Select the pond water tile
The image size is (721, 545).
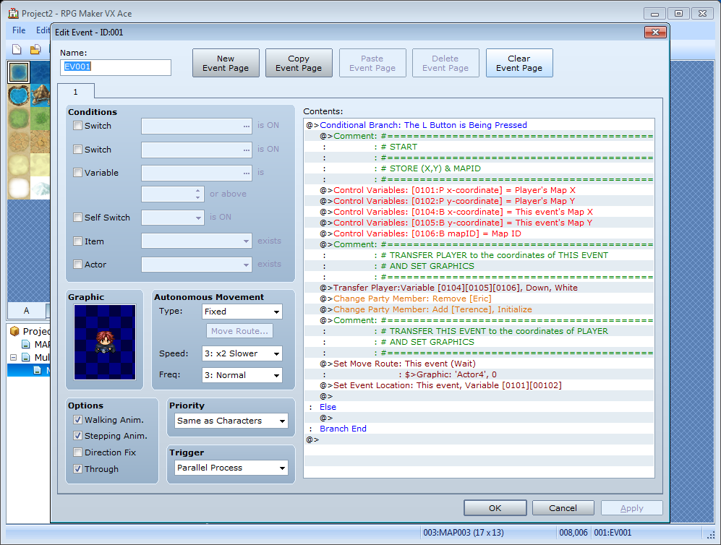point(19,95)
